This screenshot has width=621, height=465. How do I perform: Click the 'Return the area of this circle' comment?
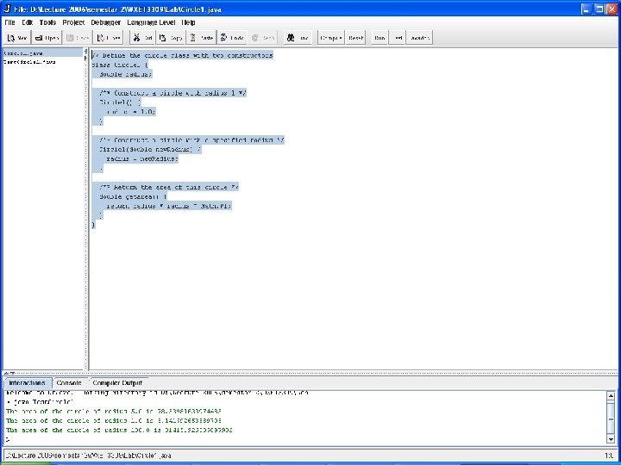169,187
